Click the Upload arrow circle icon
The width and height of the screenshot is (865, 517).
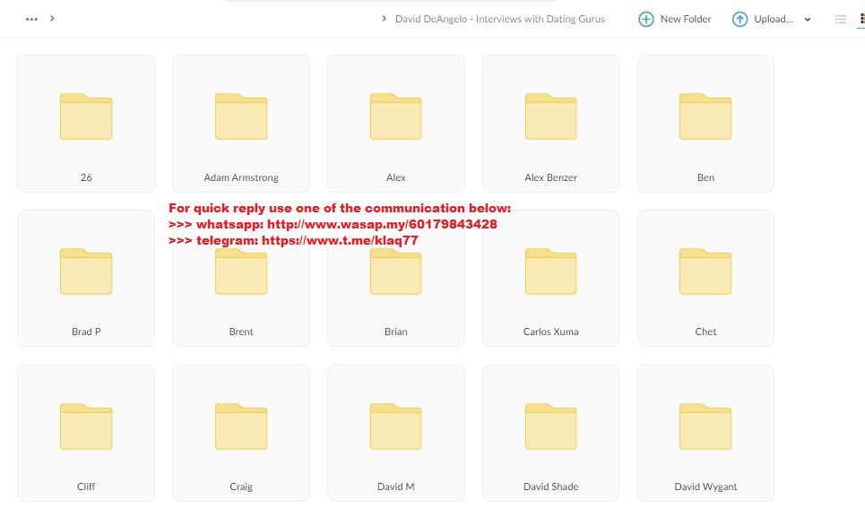[740, 20]
